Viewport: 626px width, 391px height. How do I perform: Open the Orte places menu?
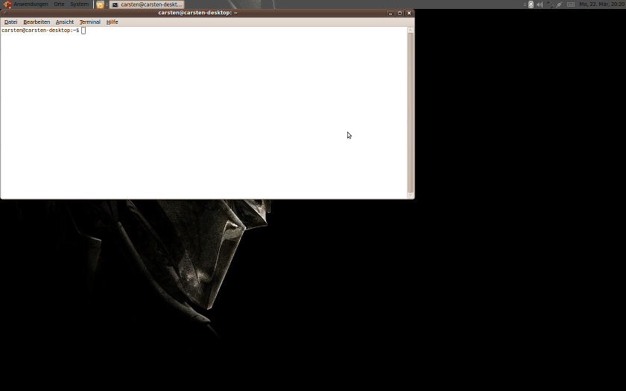point(59,4)
